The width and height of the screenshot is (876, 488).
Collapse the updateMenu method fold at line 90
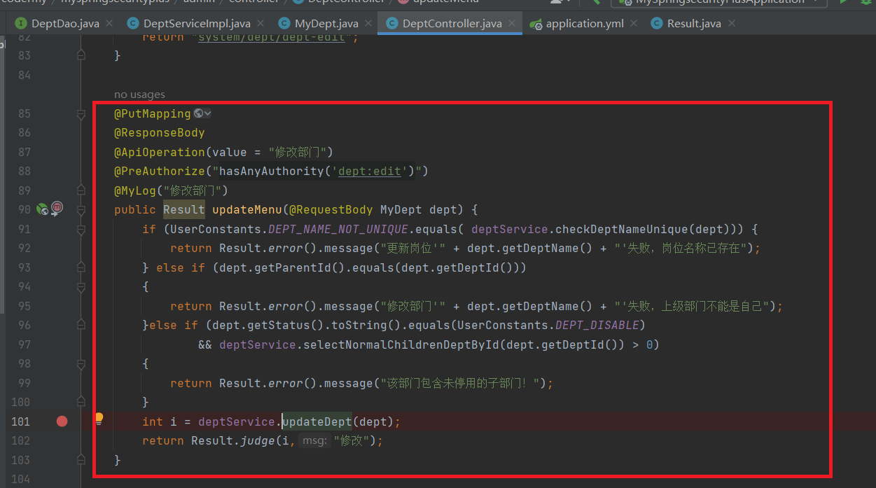tap(81, 209)
